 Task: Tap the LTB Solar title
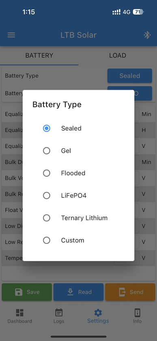pyautogui.click(x=78, y=35)
